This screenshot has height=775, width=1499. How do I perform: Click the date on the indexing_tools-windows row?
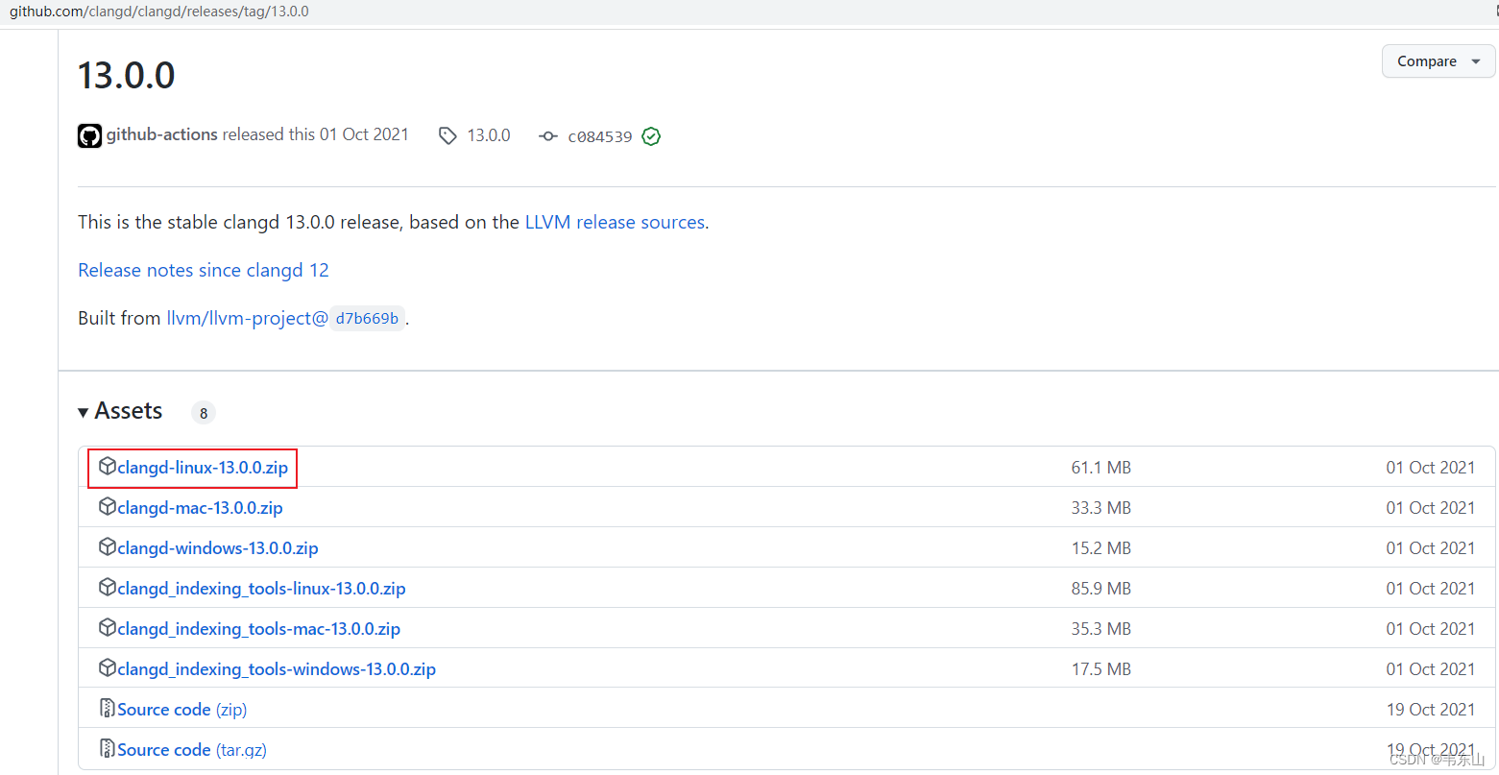pos(1431,669)
